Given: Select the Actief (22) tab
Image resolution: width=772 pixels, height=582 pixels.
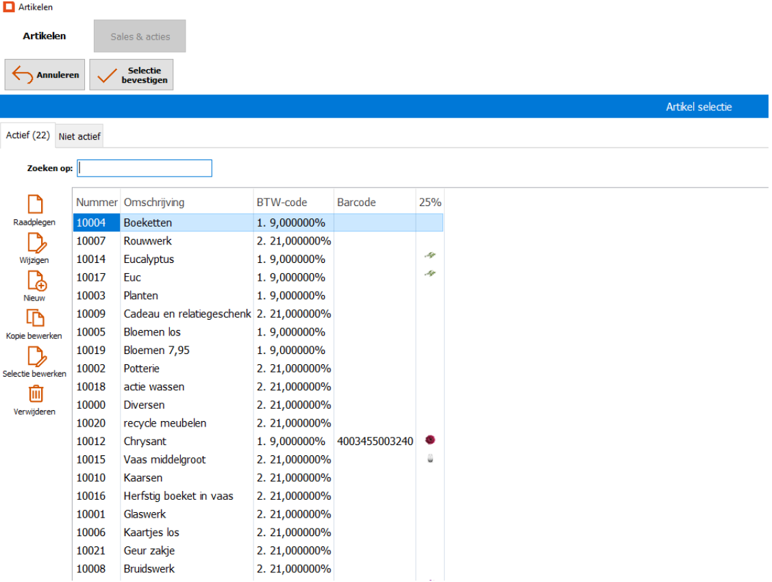Looking at the screenshot, I should pyautogui.click(x=28, y=136).
